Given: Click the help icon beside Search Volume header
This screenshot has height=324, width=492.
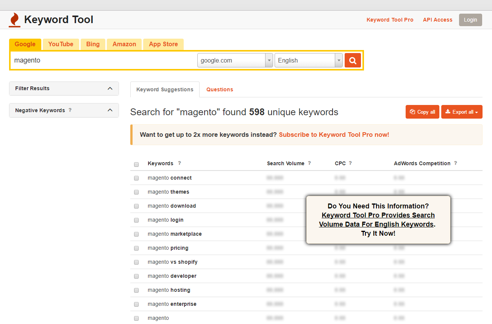Looking at the screenshot, I should pos(309,163).
